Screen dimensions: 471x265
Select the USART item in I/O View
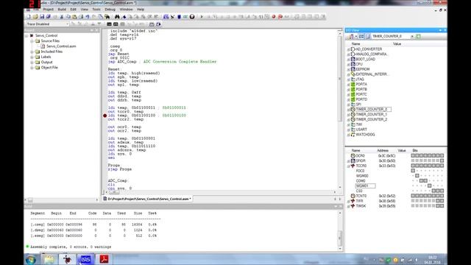click(x=361, y=130)
